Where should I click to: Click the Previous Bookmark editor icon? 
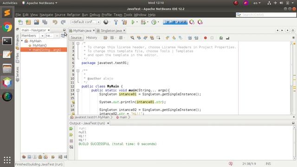point(167,38)
